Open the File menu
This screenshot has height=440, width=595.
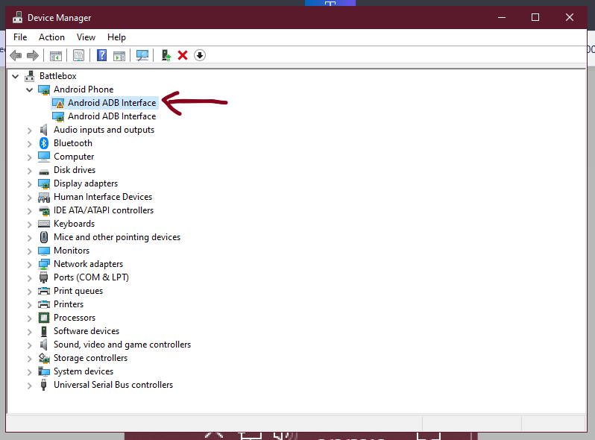20,37
